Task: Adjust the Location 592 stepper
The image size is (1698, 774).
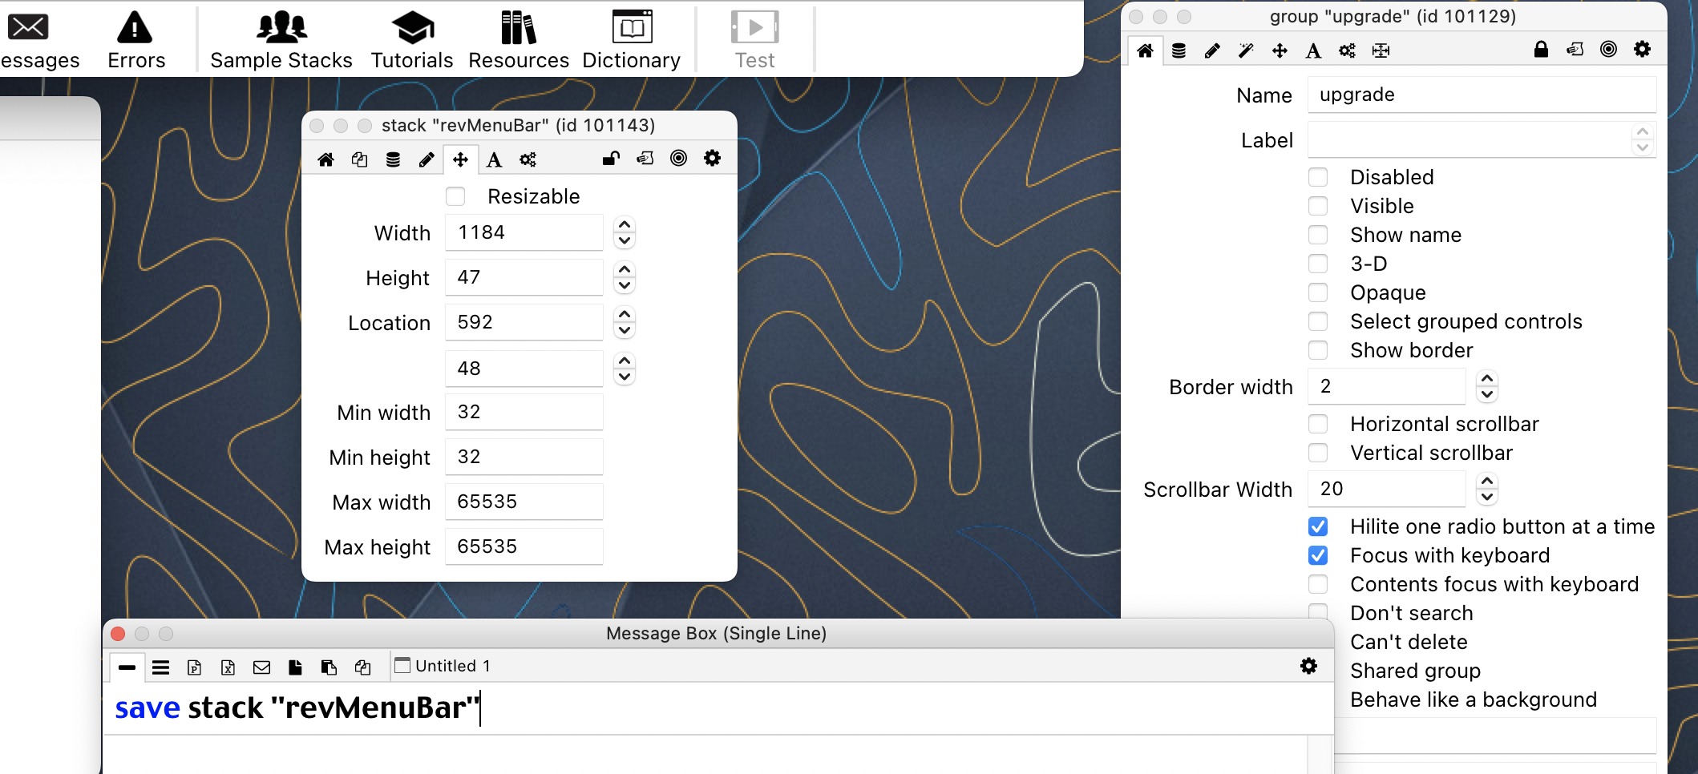Action: pos(625,322)
